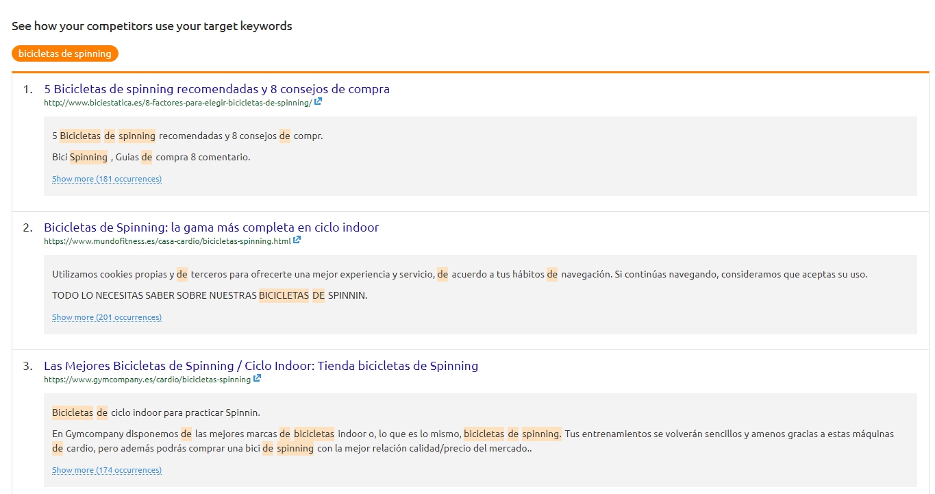
Task: Expand Show more (201 occurrences)
Action: point(107,317)
